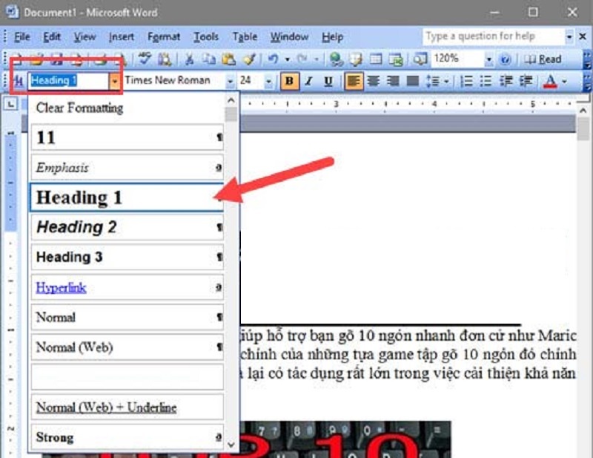Apply bulleted list formatting

(486, 81)
